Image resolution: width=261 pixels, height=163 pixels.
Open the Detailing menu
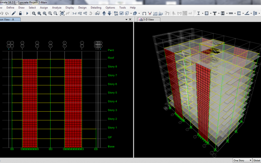pyautogui.click(x=96, y=7)
